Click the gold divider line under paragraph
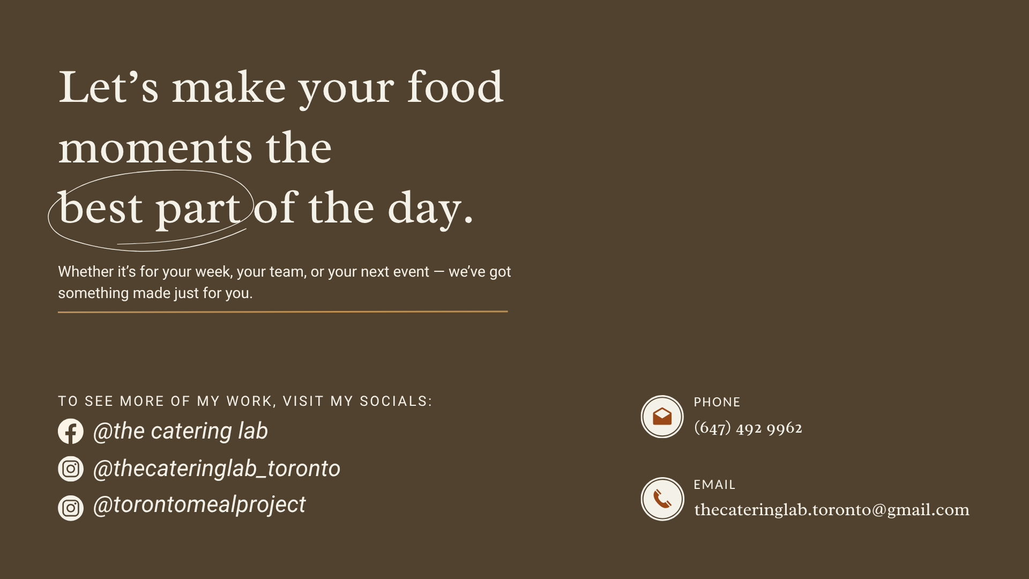 pos(283,311)
